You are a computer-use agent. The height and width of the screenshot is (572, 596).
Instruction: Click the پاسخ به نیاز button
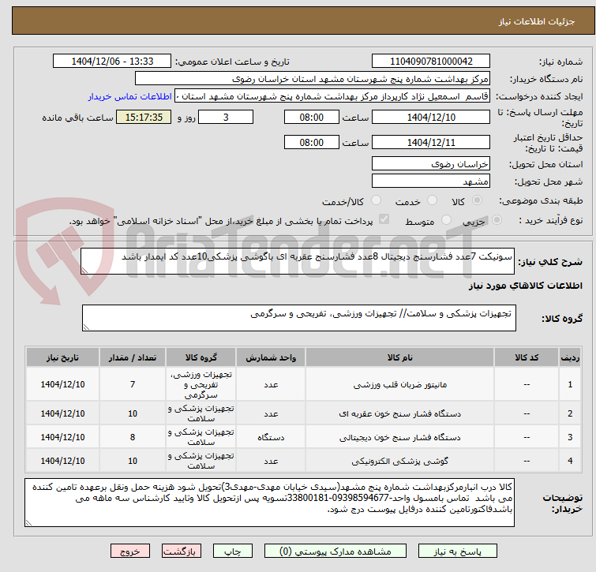click(457, 551)
